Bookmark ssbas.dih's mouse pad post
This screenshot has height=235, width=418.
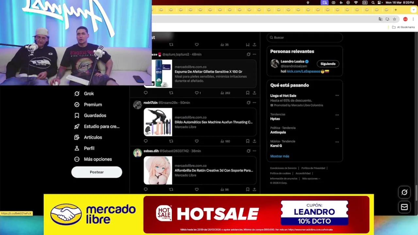click(x=248, y=189)
